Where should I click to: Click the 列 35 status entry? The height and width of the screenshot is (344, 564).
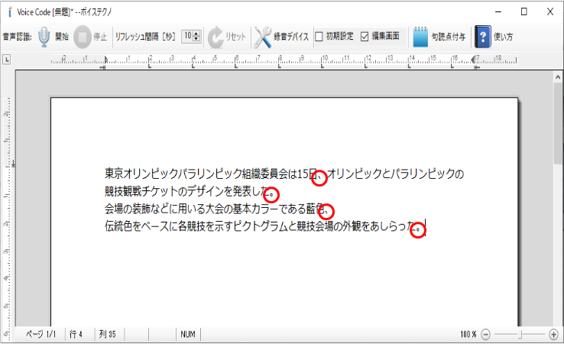click(107, 334)
